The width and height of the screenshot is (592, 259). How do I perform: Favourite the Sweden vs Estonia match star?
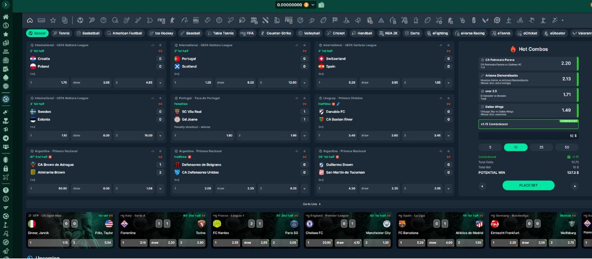[x=160, y=98]
